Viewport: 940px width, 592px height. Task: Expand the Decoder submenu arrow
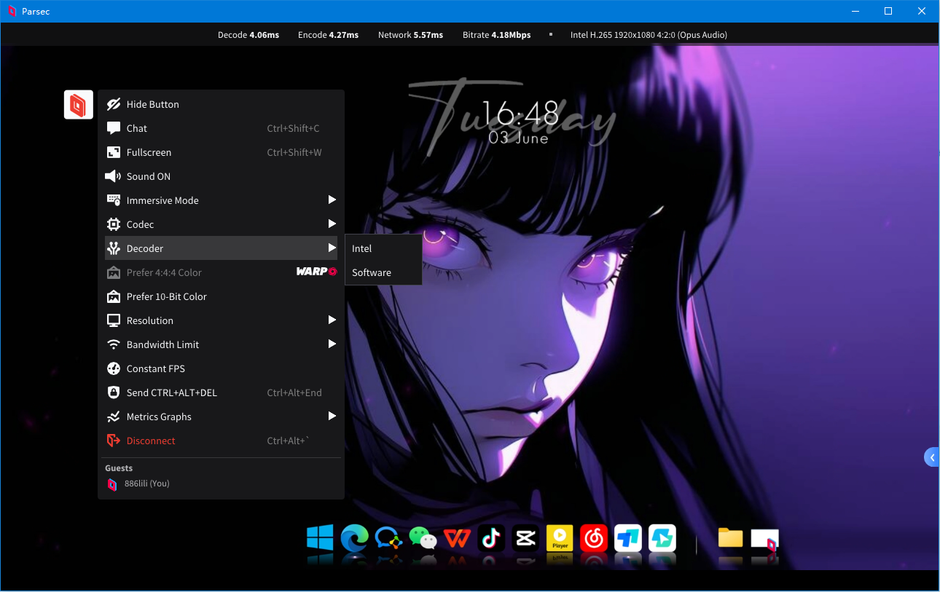(332, 248)
